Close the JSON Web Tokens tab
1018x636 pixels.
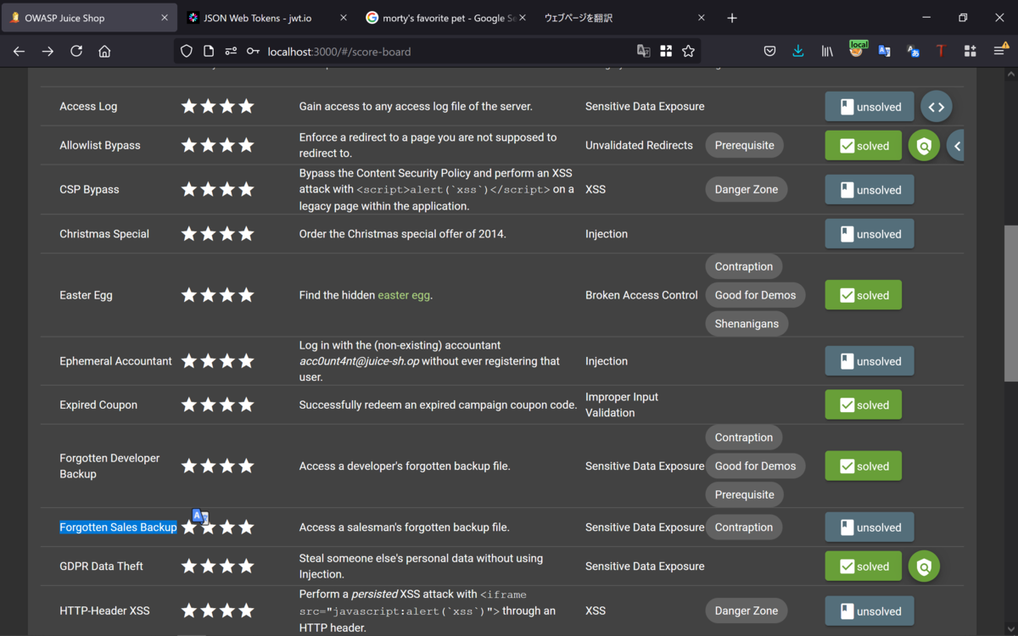(x=343, y=18)
